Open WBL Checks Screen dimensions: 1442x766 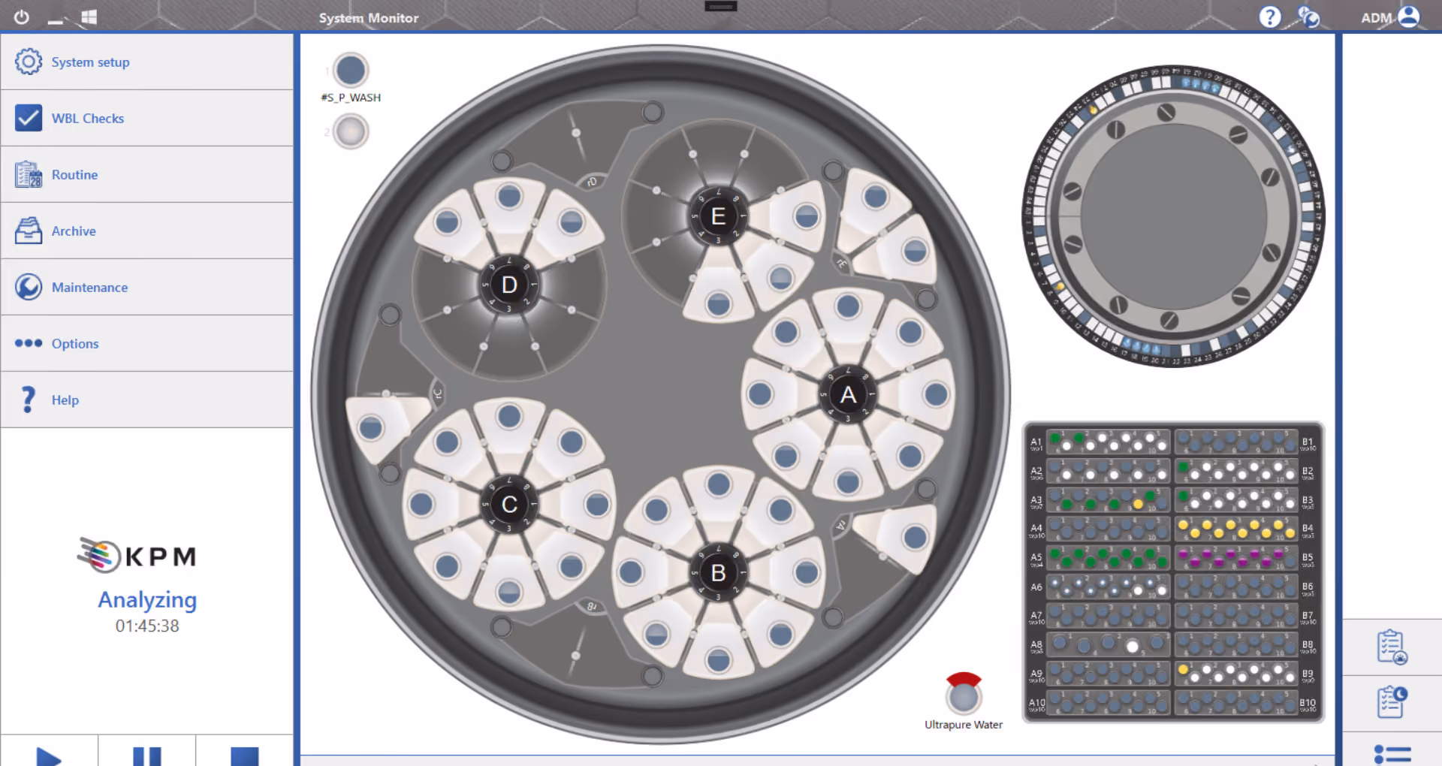click(x=147, y=118)
